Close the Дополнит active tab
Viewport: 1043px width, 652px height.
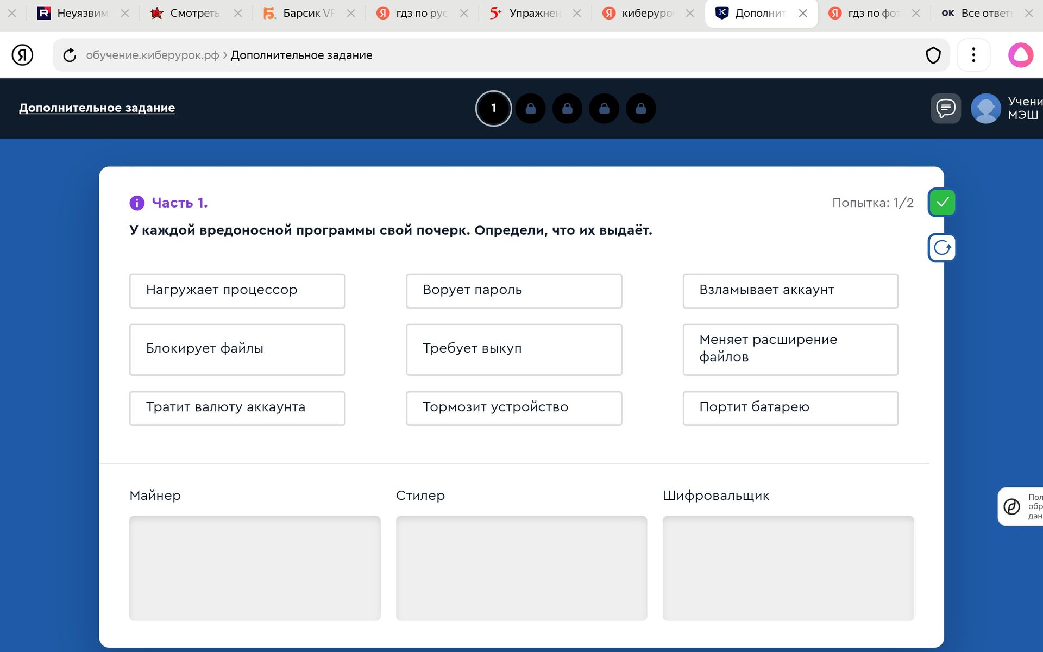[803, 14]
